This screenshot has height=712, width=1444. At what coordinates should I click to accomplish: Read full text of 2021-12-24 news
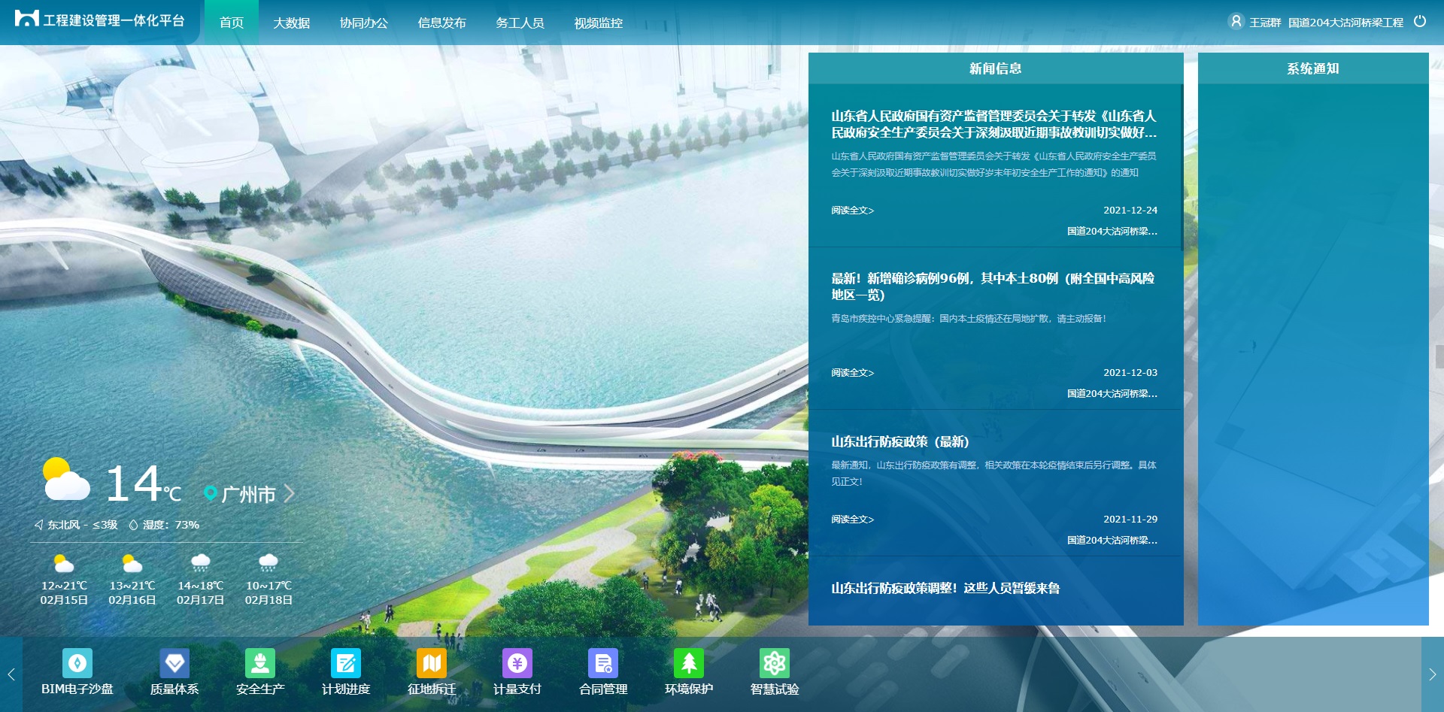point(852,211)
